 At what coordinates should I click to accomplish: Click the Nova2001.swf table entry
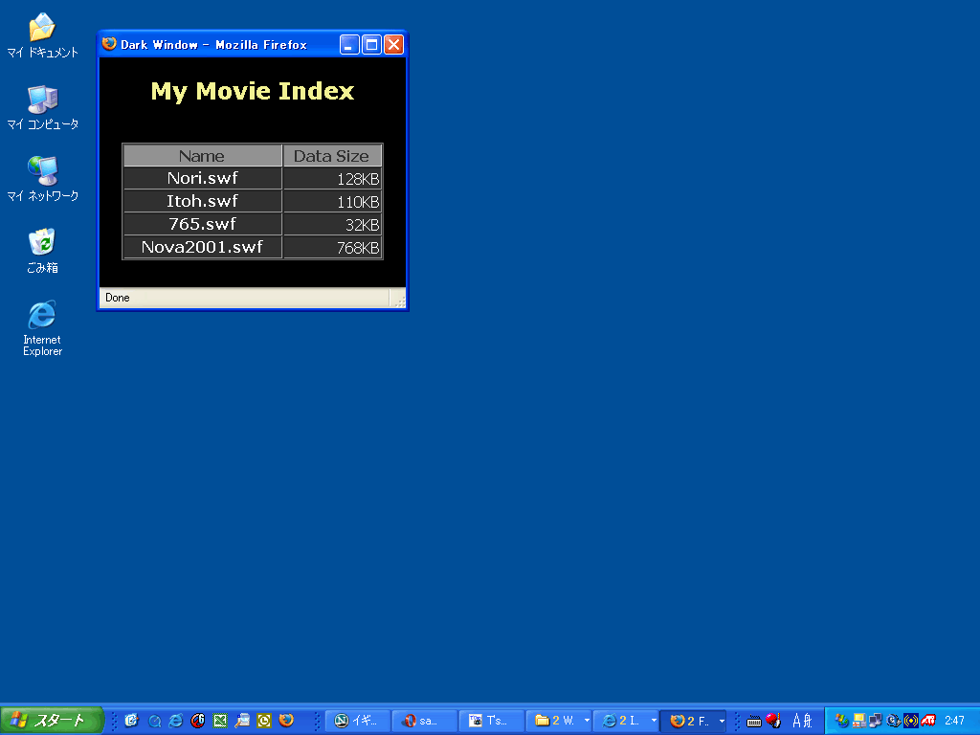point(202,247)
